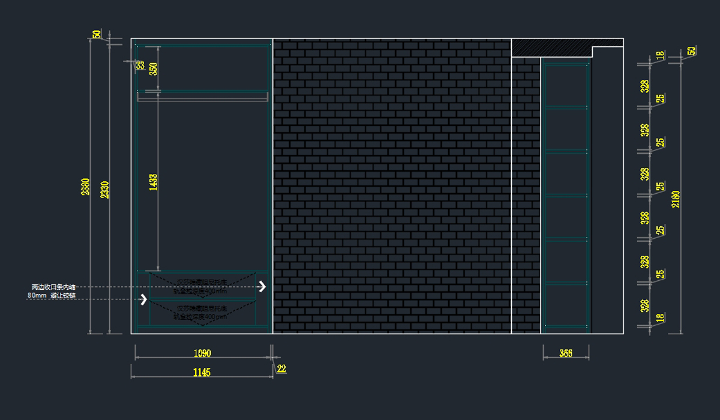Click the 22 dimension label with leader

[281, 370]
